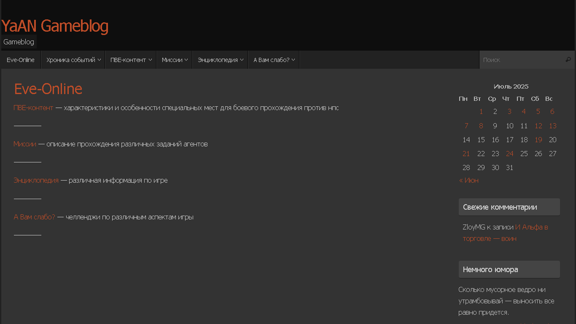Focus the Поиск search field
Image resolution: width=576 pixels, height=324 pixels.
(522, 60)
